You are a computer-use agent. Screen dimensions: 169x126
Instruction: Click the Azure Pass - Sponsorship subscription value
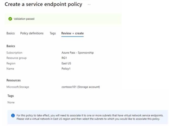click(x=78, y=53)
